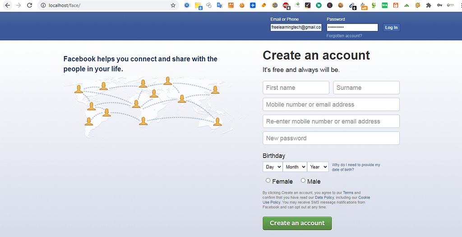
Task: Click the browser forward arrow
Action: point(18,5)
